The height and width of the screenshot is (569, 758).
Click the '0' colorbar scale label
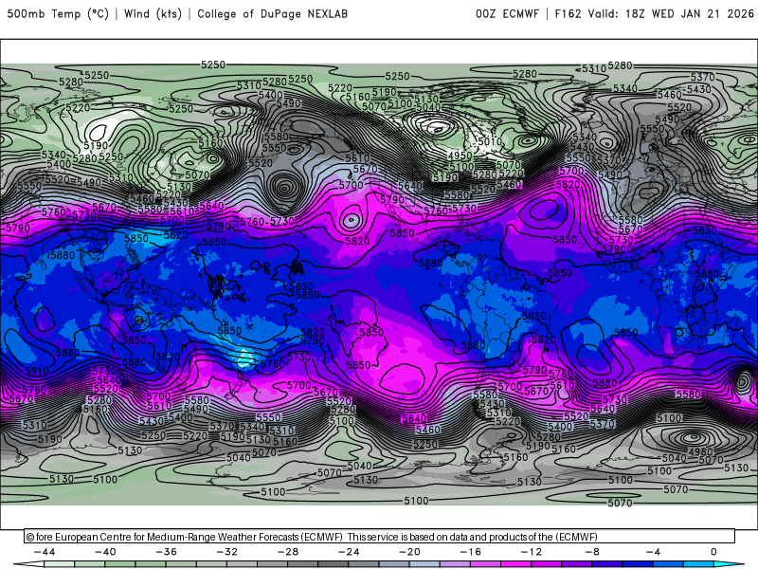point(714,552)
